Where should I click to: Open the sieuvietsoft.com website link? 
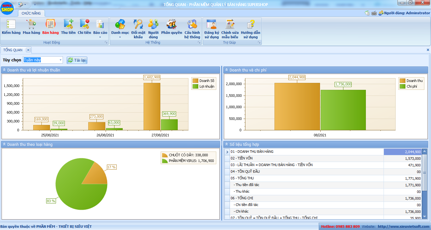pos(403,227)
